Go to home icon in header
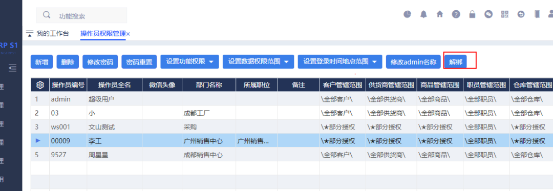The image size is (553, 191). pyautogui.click(x=440, y=14)
